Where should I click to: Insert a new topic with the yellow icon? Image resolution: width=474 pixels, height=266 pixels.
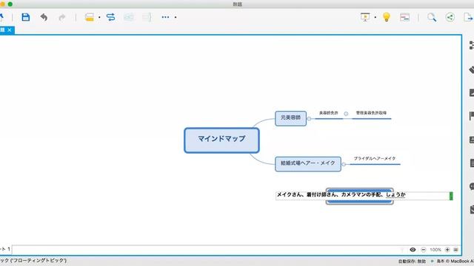coord(90,17)
